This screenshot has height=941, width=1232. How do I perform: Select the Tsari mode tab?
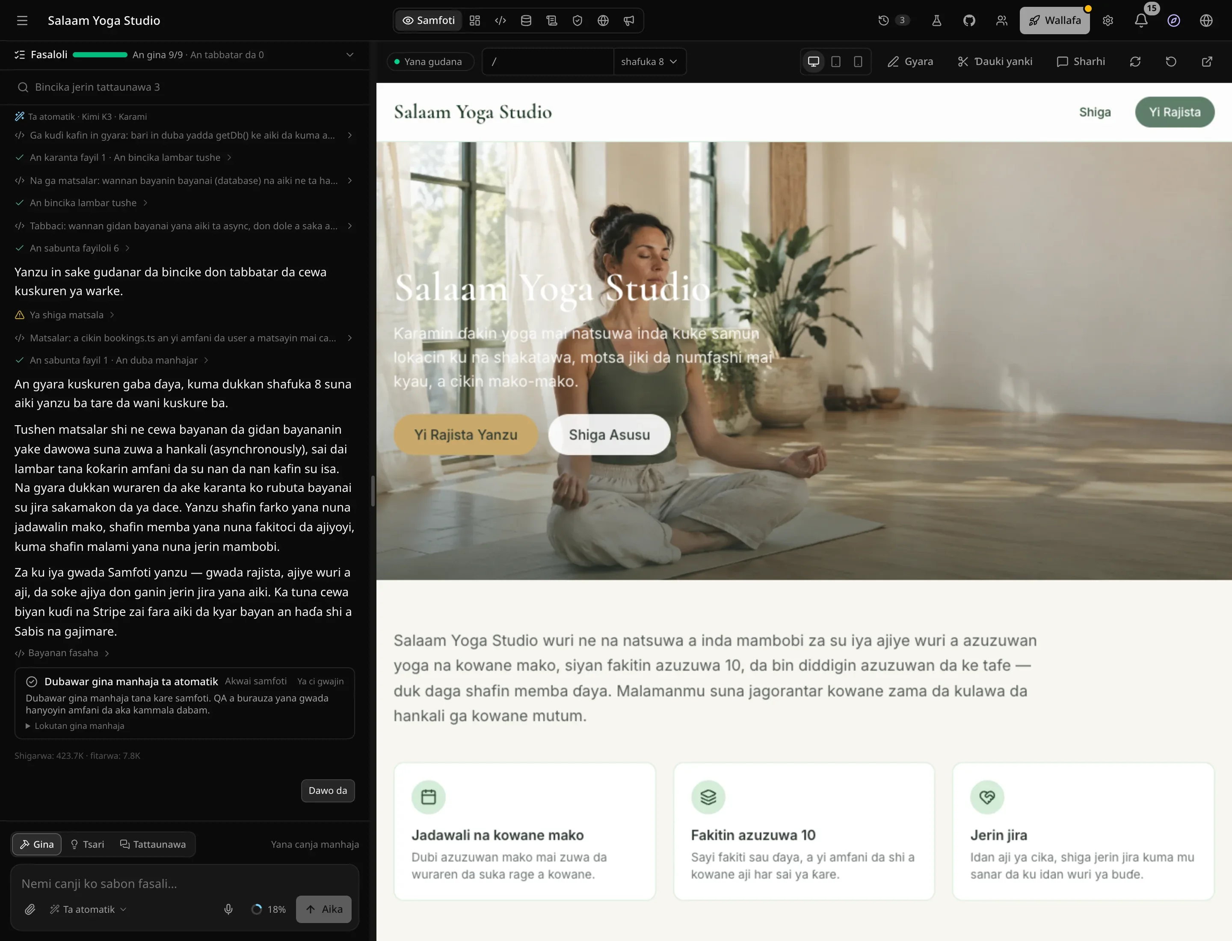click(x=87, y=844)
